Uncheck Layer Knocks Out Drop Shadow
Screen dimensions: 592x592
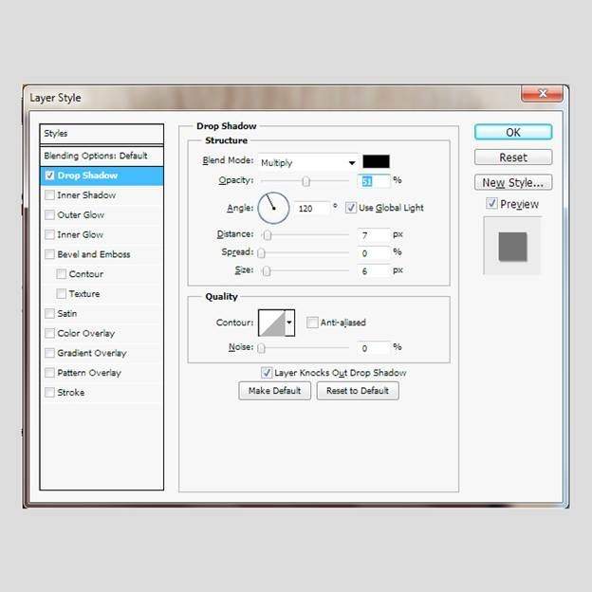pos(267,373)
